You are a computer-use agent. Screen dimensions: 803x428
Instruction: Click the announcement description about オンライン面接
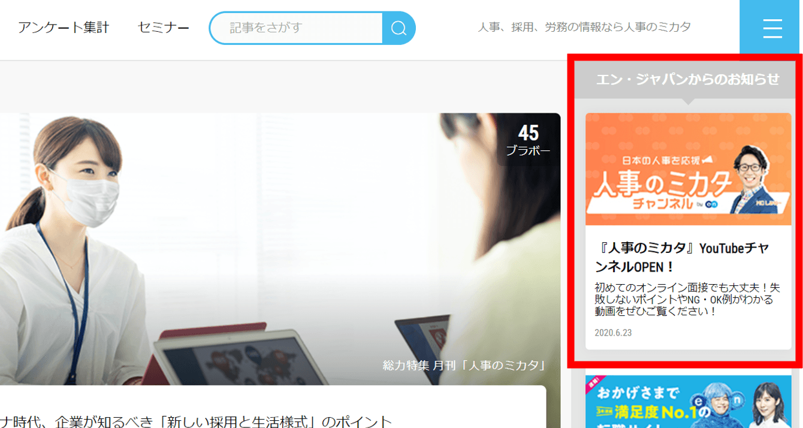pos(684,299)
